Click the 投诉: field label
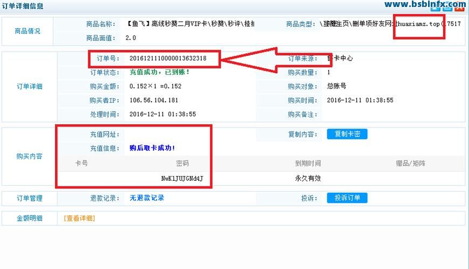Screen dimensions: 469x269 click(309, 198)
